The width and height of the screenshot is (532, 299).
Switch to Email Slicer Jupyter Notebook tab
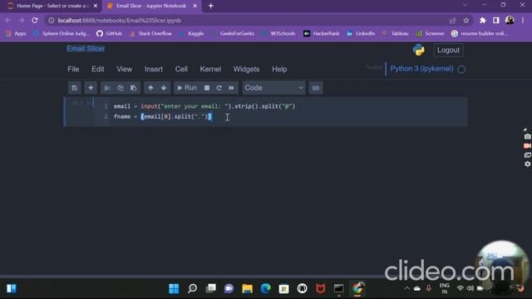point(151,6)
